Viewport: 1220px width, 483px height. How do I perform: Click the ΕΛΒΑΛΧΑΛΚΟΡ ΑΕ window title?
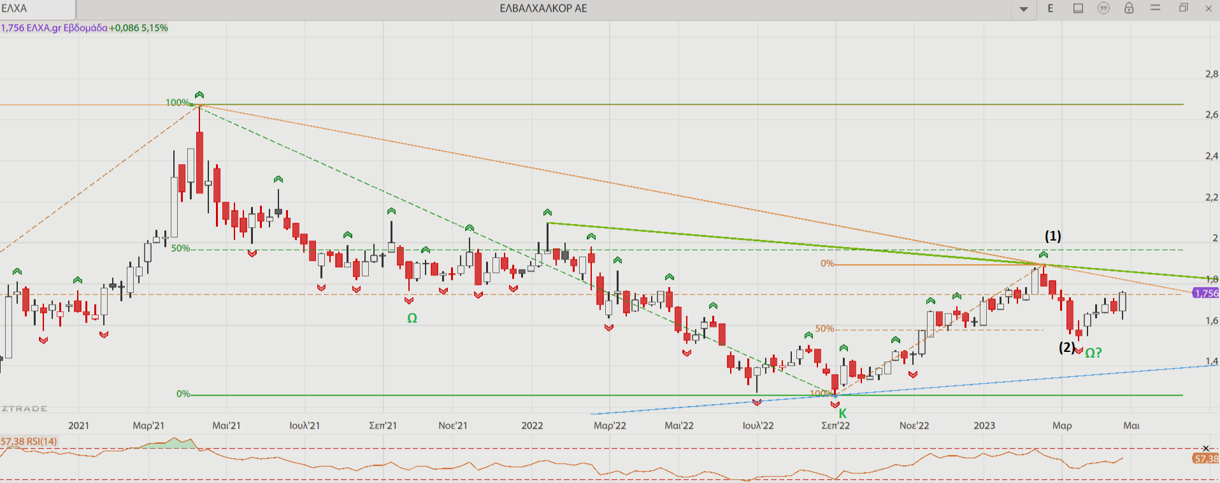pyautogui.click(x=543, y=8)
